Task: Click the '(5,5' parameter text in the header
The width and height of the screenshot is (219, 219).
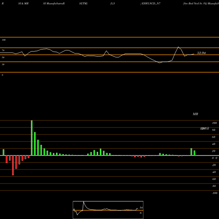Action: 113,4
